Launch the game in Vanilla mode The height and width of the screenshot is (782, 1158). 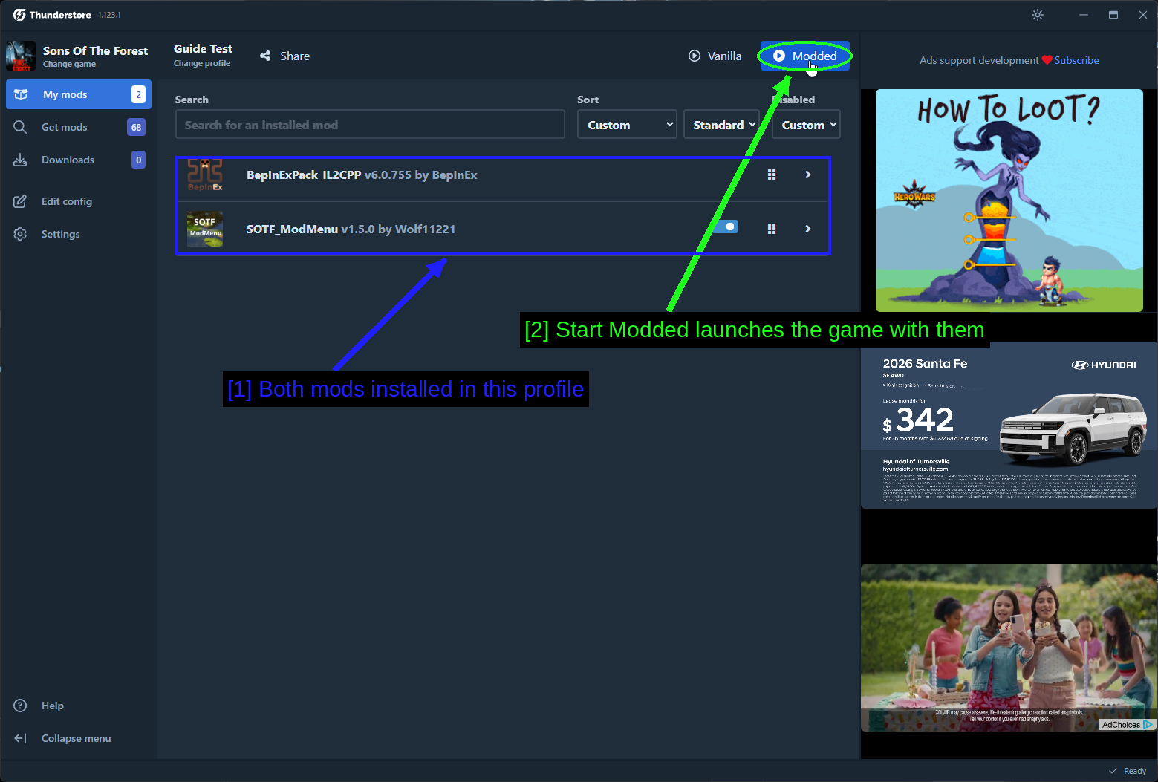[x=715, y=56]
